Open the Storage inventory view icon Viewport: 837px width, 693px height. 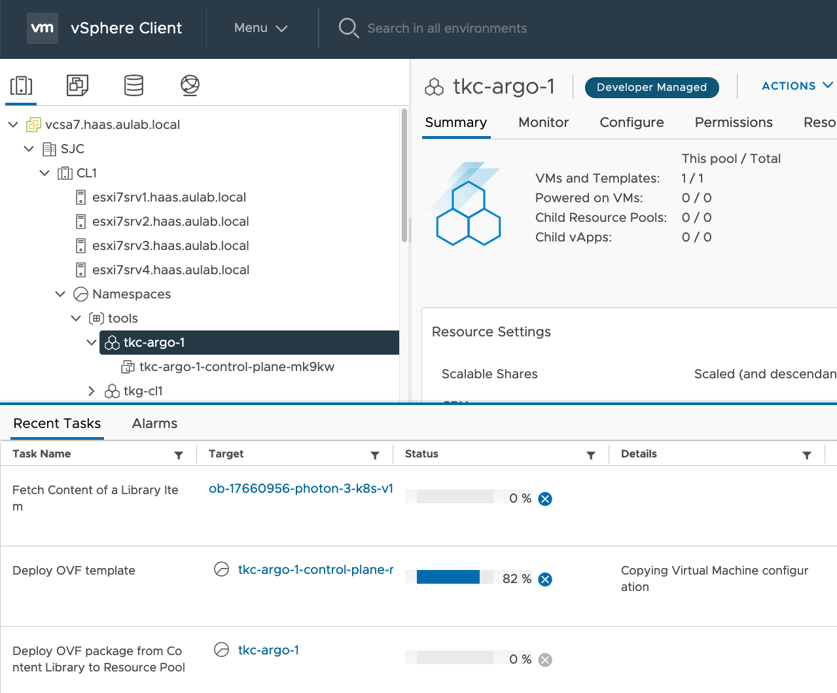133,85
